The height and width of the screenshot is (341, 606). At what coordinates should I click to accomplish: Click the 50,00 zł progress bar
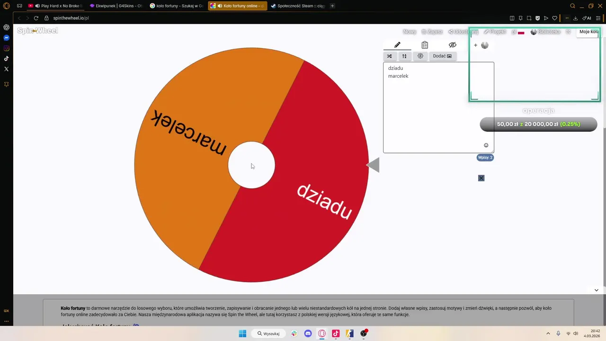coord(538,124)
